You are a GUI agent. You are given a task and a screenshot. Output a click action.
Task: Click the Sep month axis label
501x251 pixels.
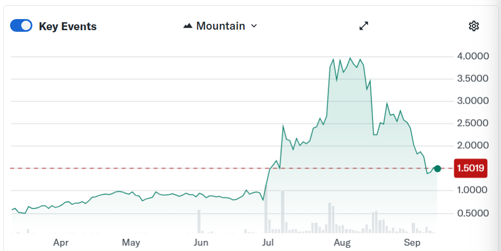pos(412,243)
